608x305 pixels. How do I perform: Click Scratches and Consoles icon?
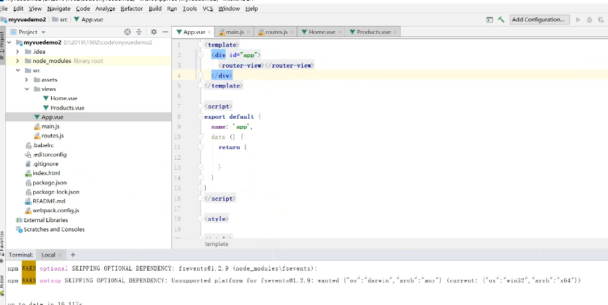pos(19,229)
